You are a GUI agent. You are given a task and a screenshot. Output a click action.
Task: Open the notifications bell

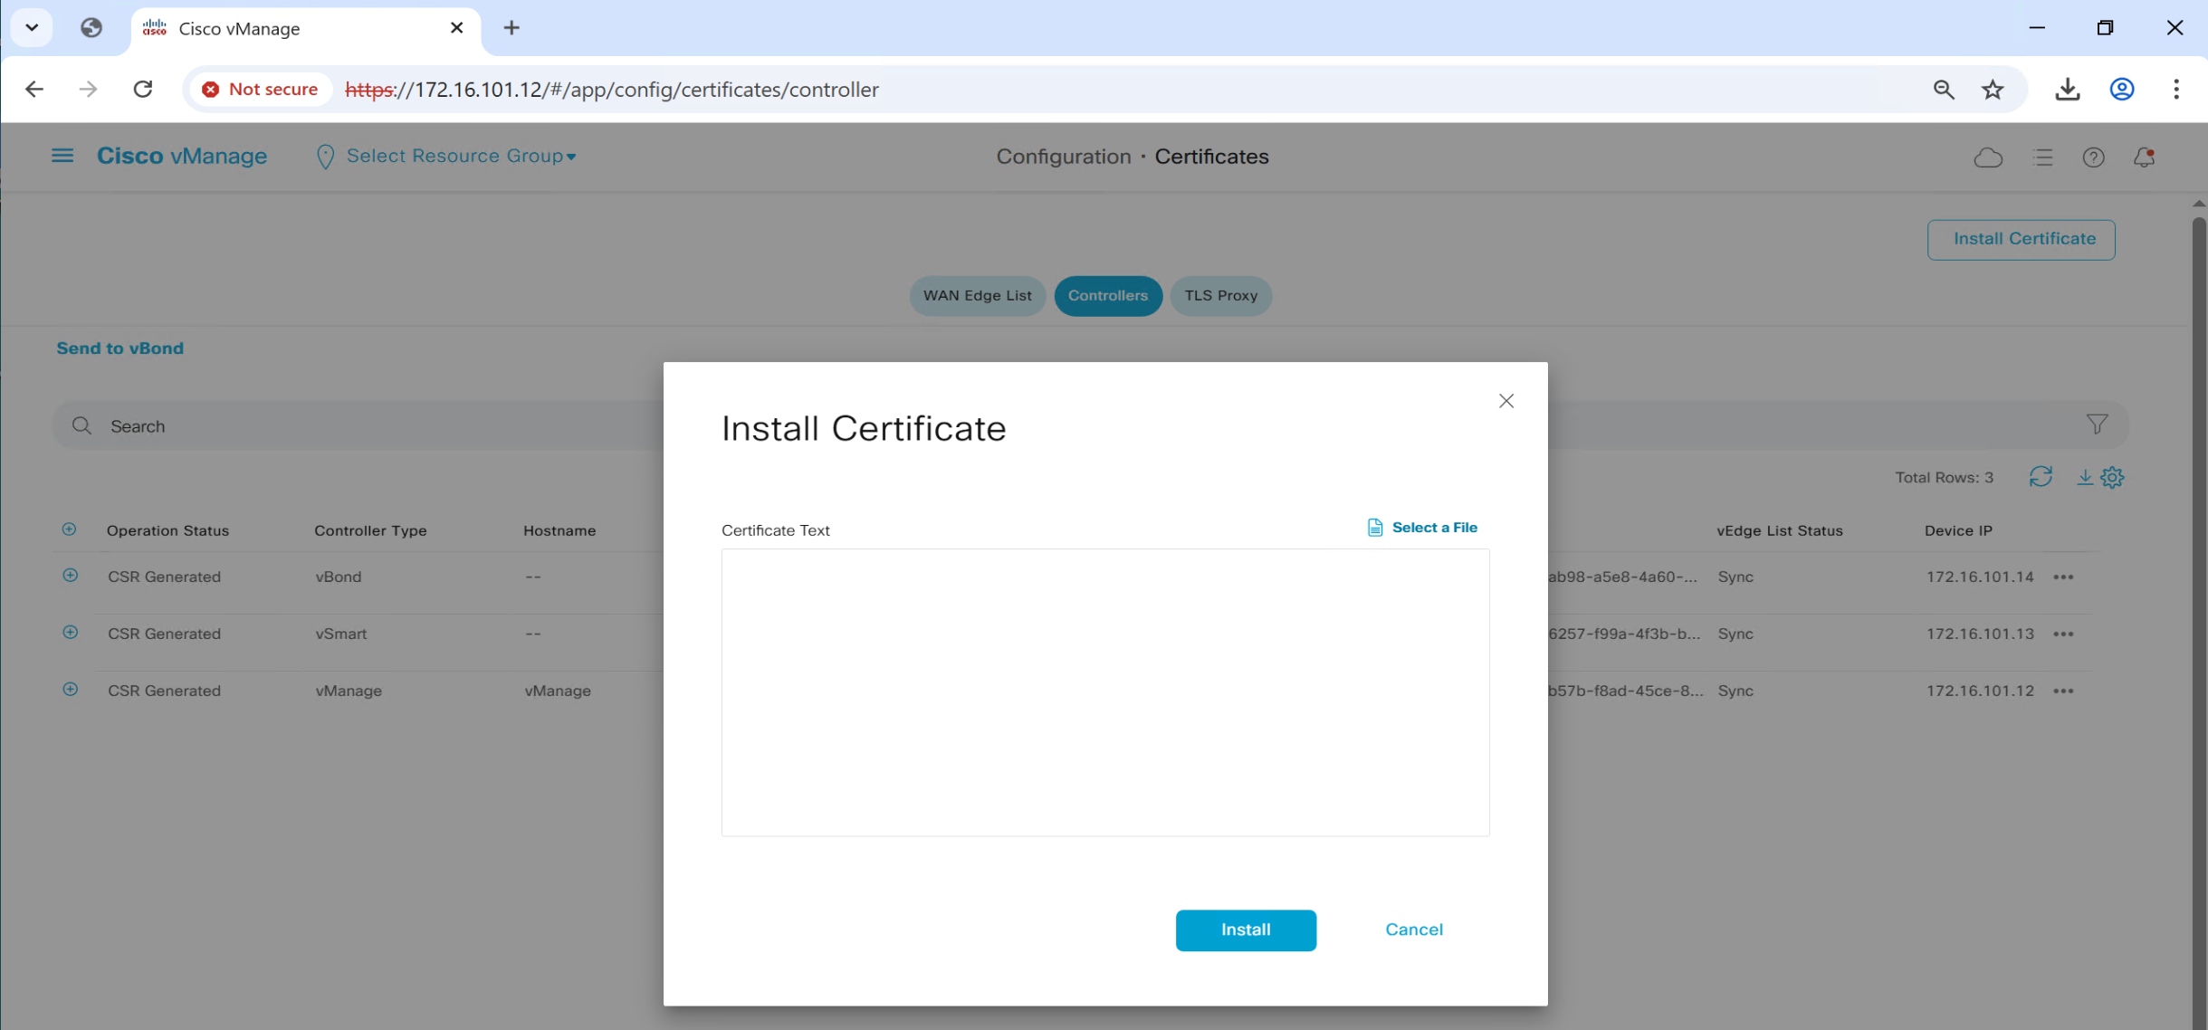coord(2144,157)
